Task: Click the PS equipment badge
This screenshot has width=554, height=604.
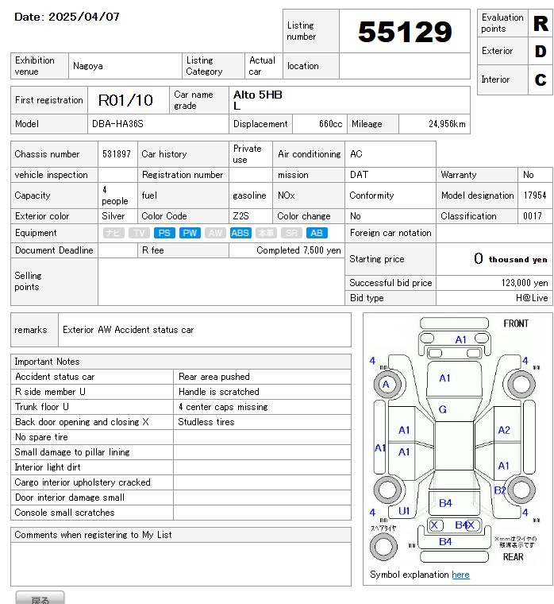Action: [x=164, y=233]
